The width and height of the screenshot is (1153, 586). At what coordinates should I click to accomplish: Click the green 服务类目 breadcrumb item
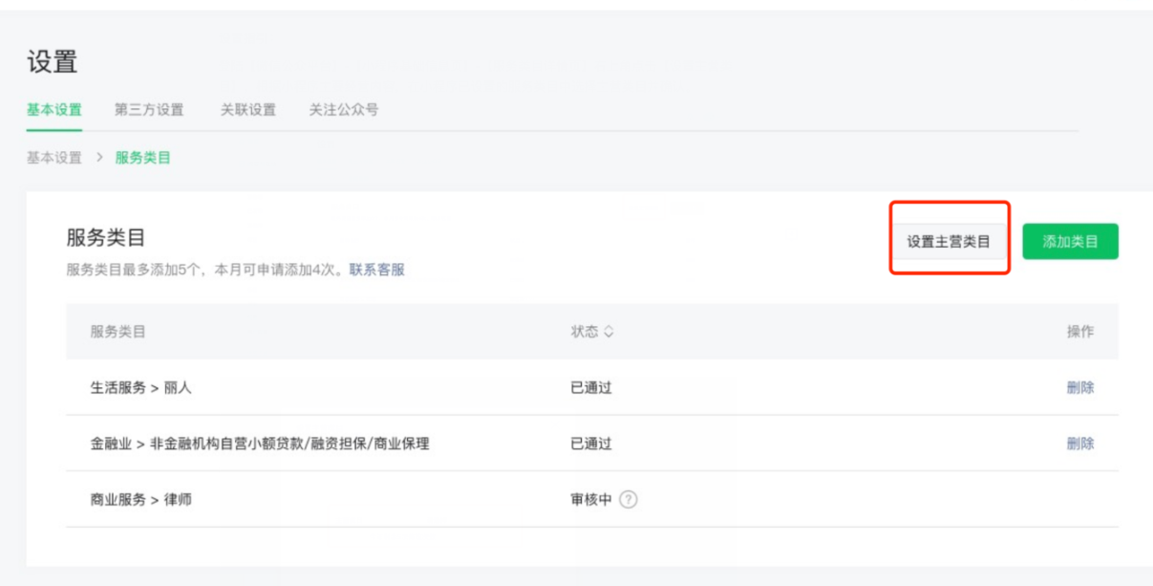143,158
